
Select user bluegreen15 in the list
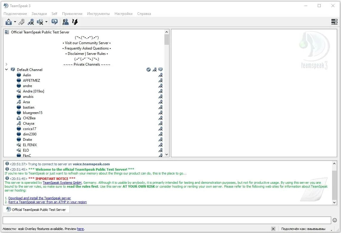coord(33,113)
